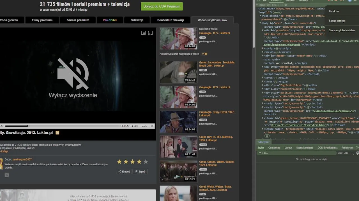Open uploader profile paulinagorni2007
This screenshot has height=201, width=359.
22,159
